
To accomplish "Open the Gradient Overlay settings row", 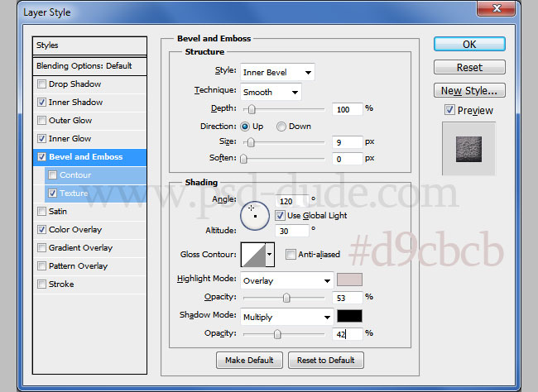I will click(x=89, y=247).
